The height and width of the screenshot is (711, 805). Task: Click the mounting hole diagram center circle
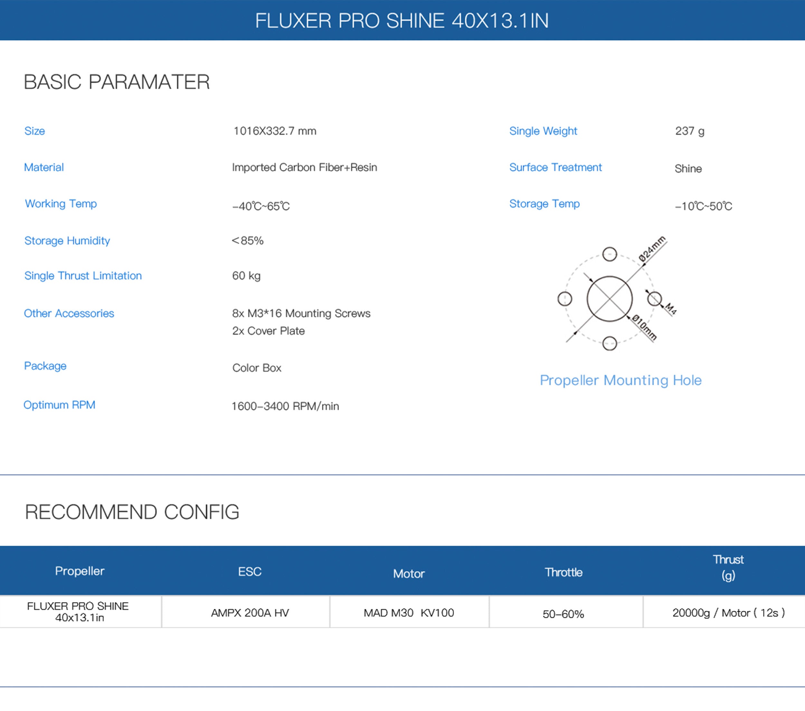click(609, 299)
